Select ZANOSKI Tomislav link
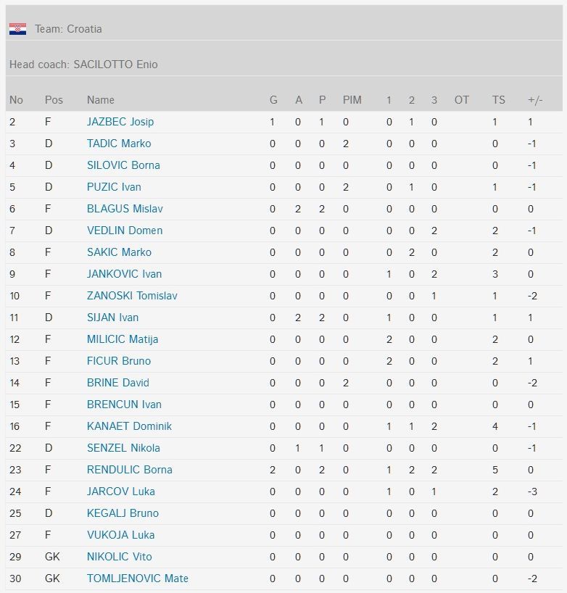The height and width of the screenshot is (593, 567). [x=132, y=296]
